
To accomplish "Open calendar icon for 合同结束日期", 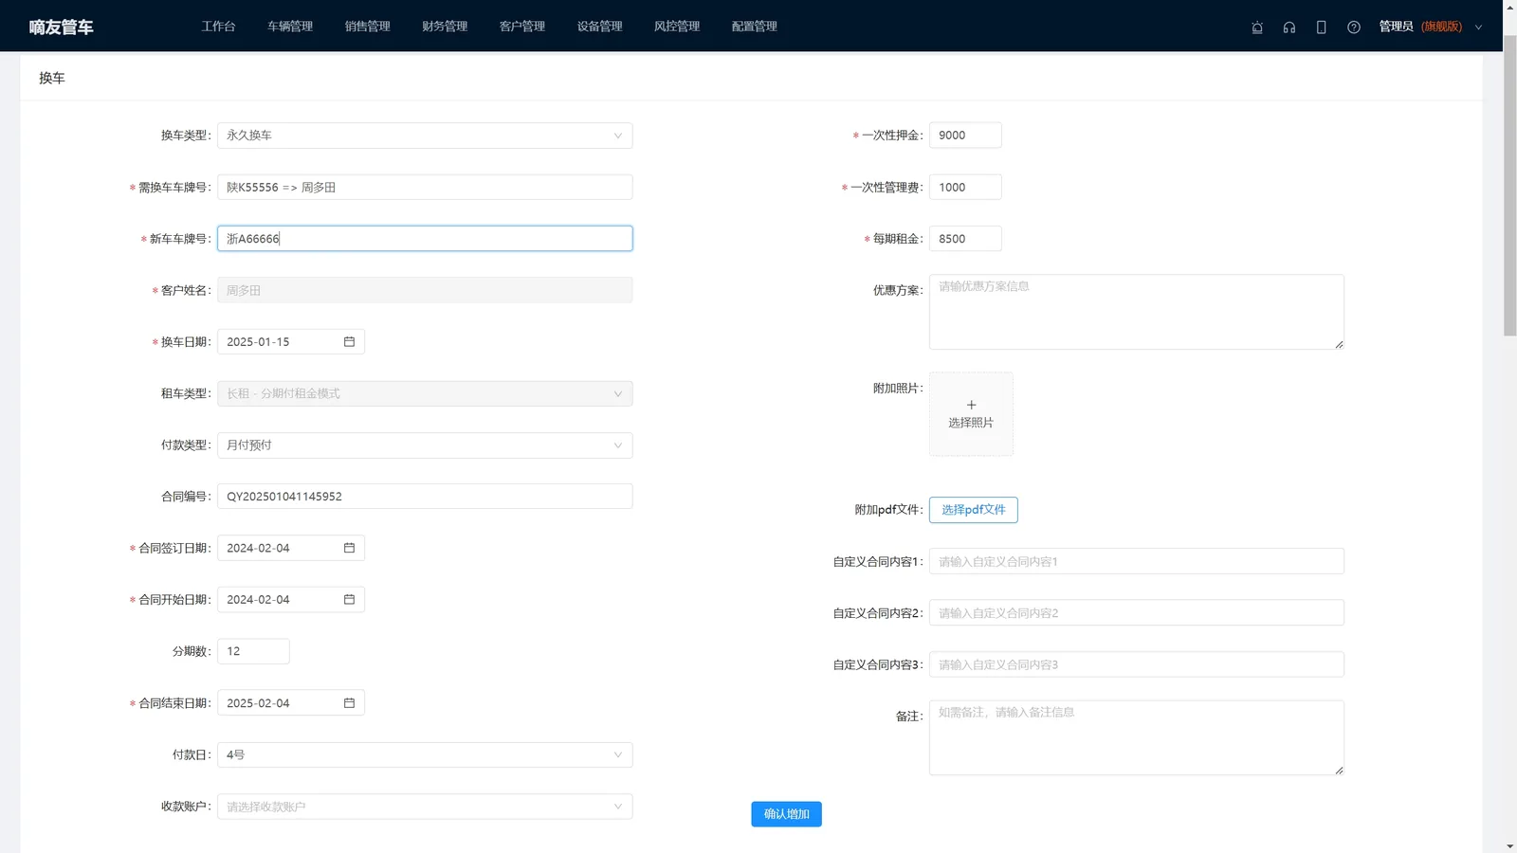I will 349,702.
